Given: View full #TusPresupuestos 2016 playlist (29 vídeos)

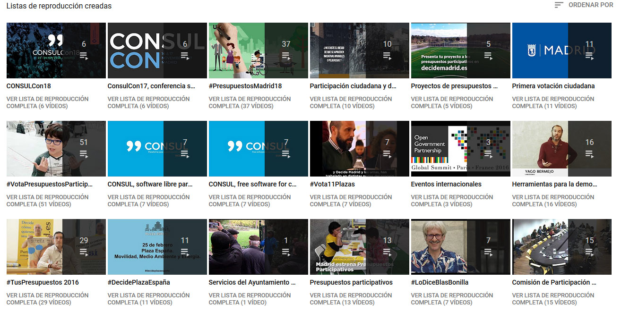Looking at the screenshot, I should tap(47, 299).
